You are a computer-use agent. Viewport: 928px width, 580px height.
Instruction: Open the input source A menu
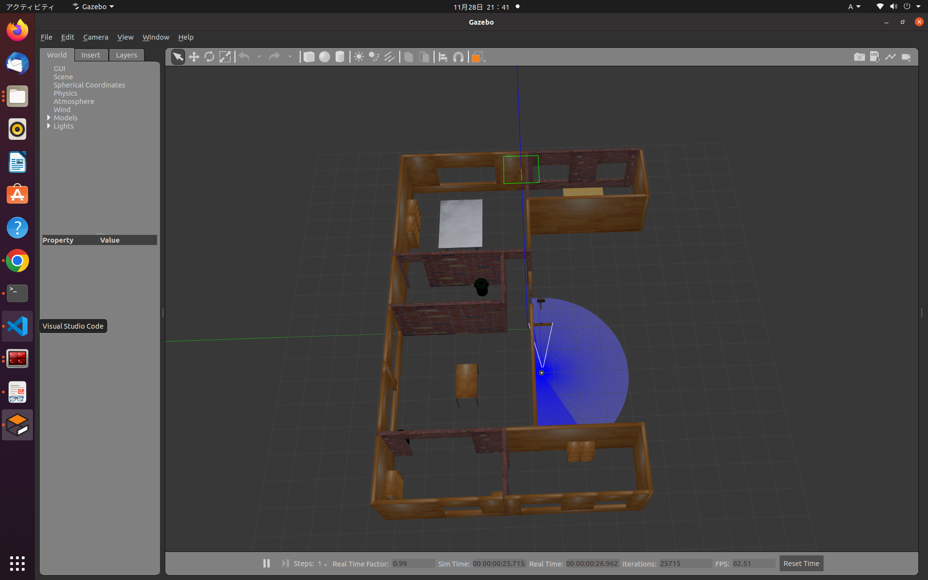pyautogui.click(x=854, y=7)
